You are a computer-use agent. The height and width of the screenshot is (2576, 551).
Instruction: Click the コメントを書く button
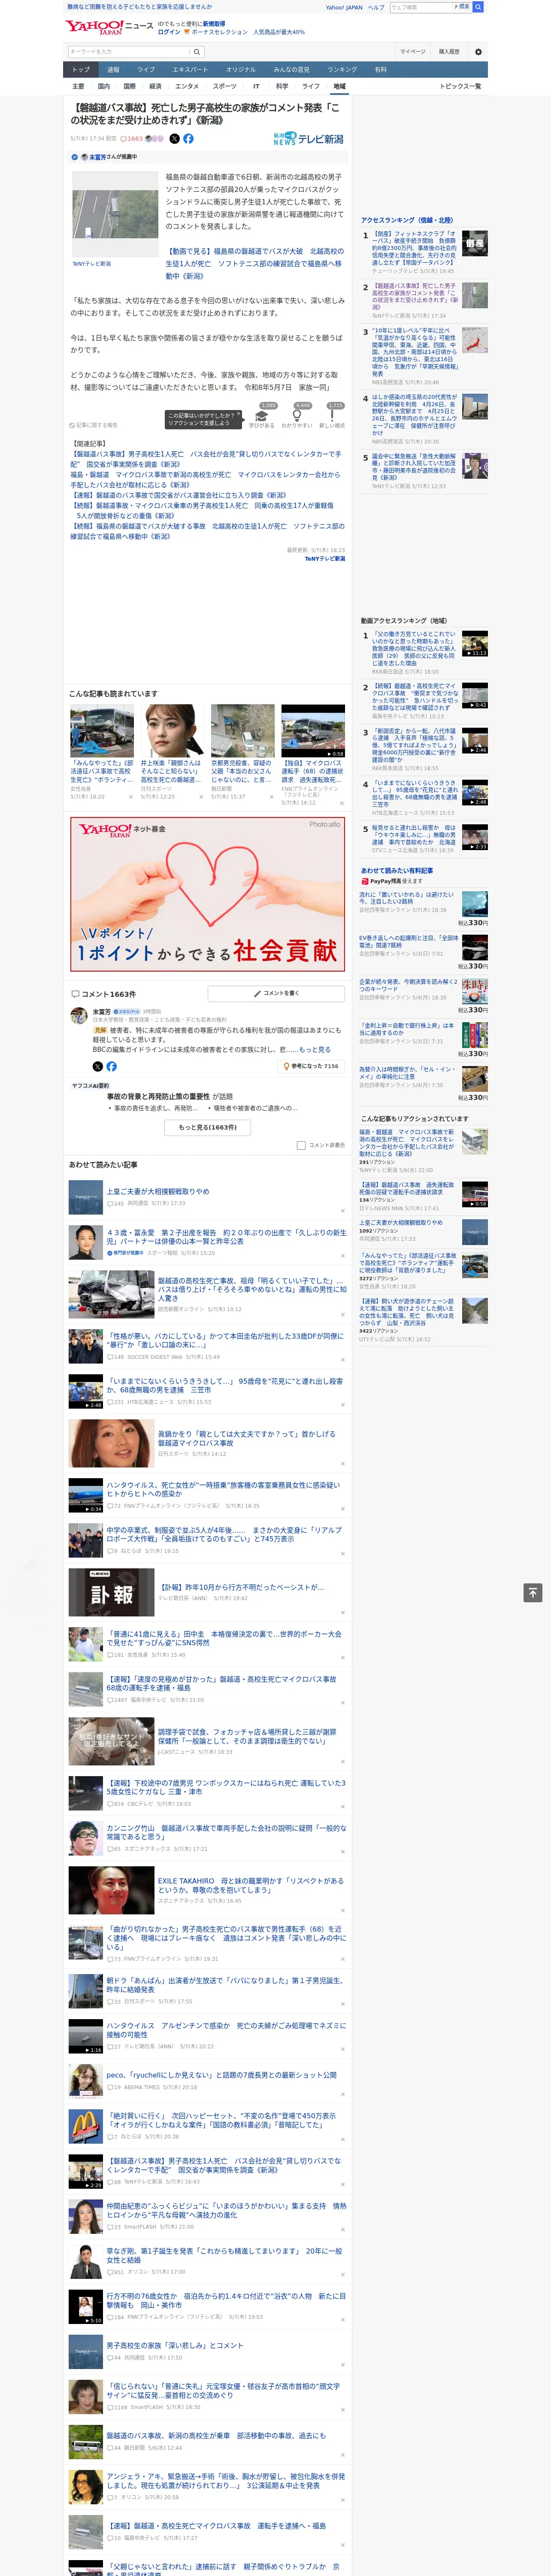pos(276,993)
